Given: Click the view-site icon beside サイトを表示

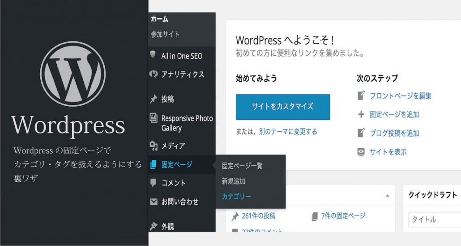Looking at the screenshot, I should coord(361,152).
